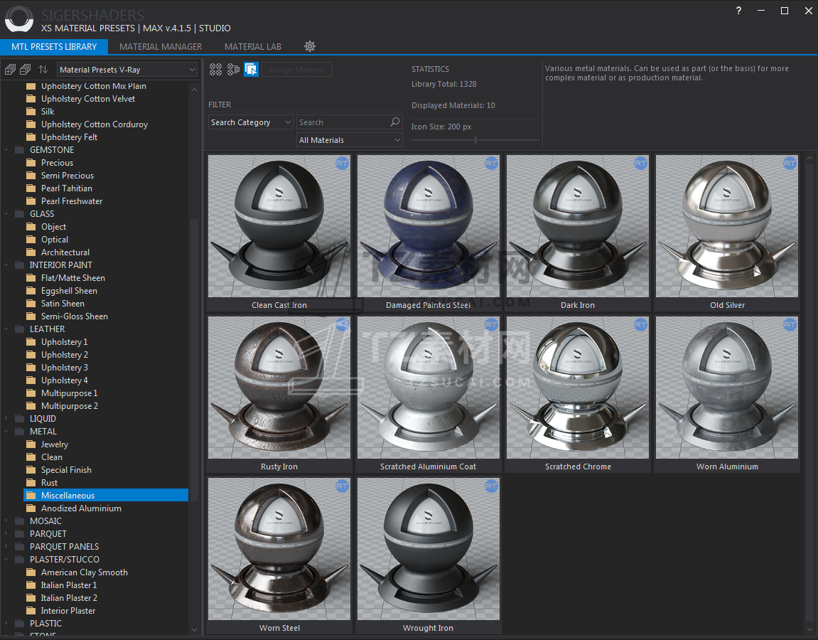818x640 pixels.
Task: Click the help question mark icon
Action: click(739, 11)
